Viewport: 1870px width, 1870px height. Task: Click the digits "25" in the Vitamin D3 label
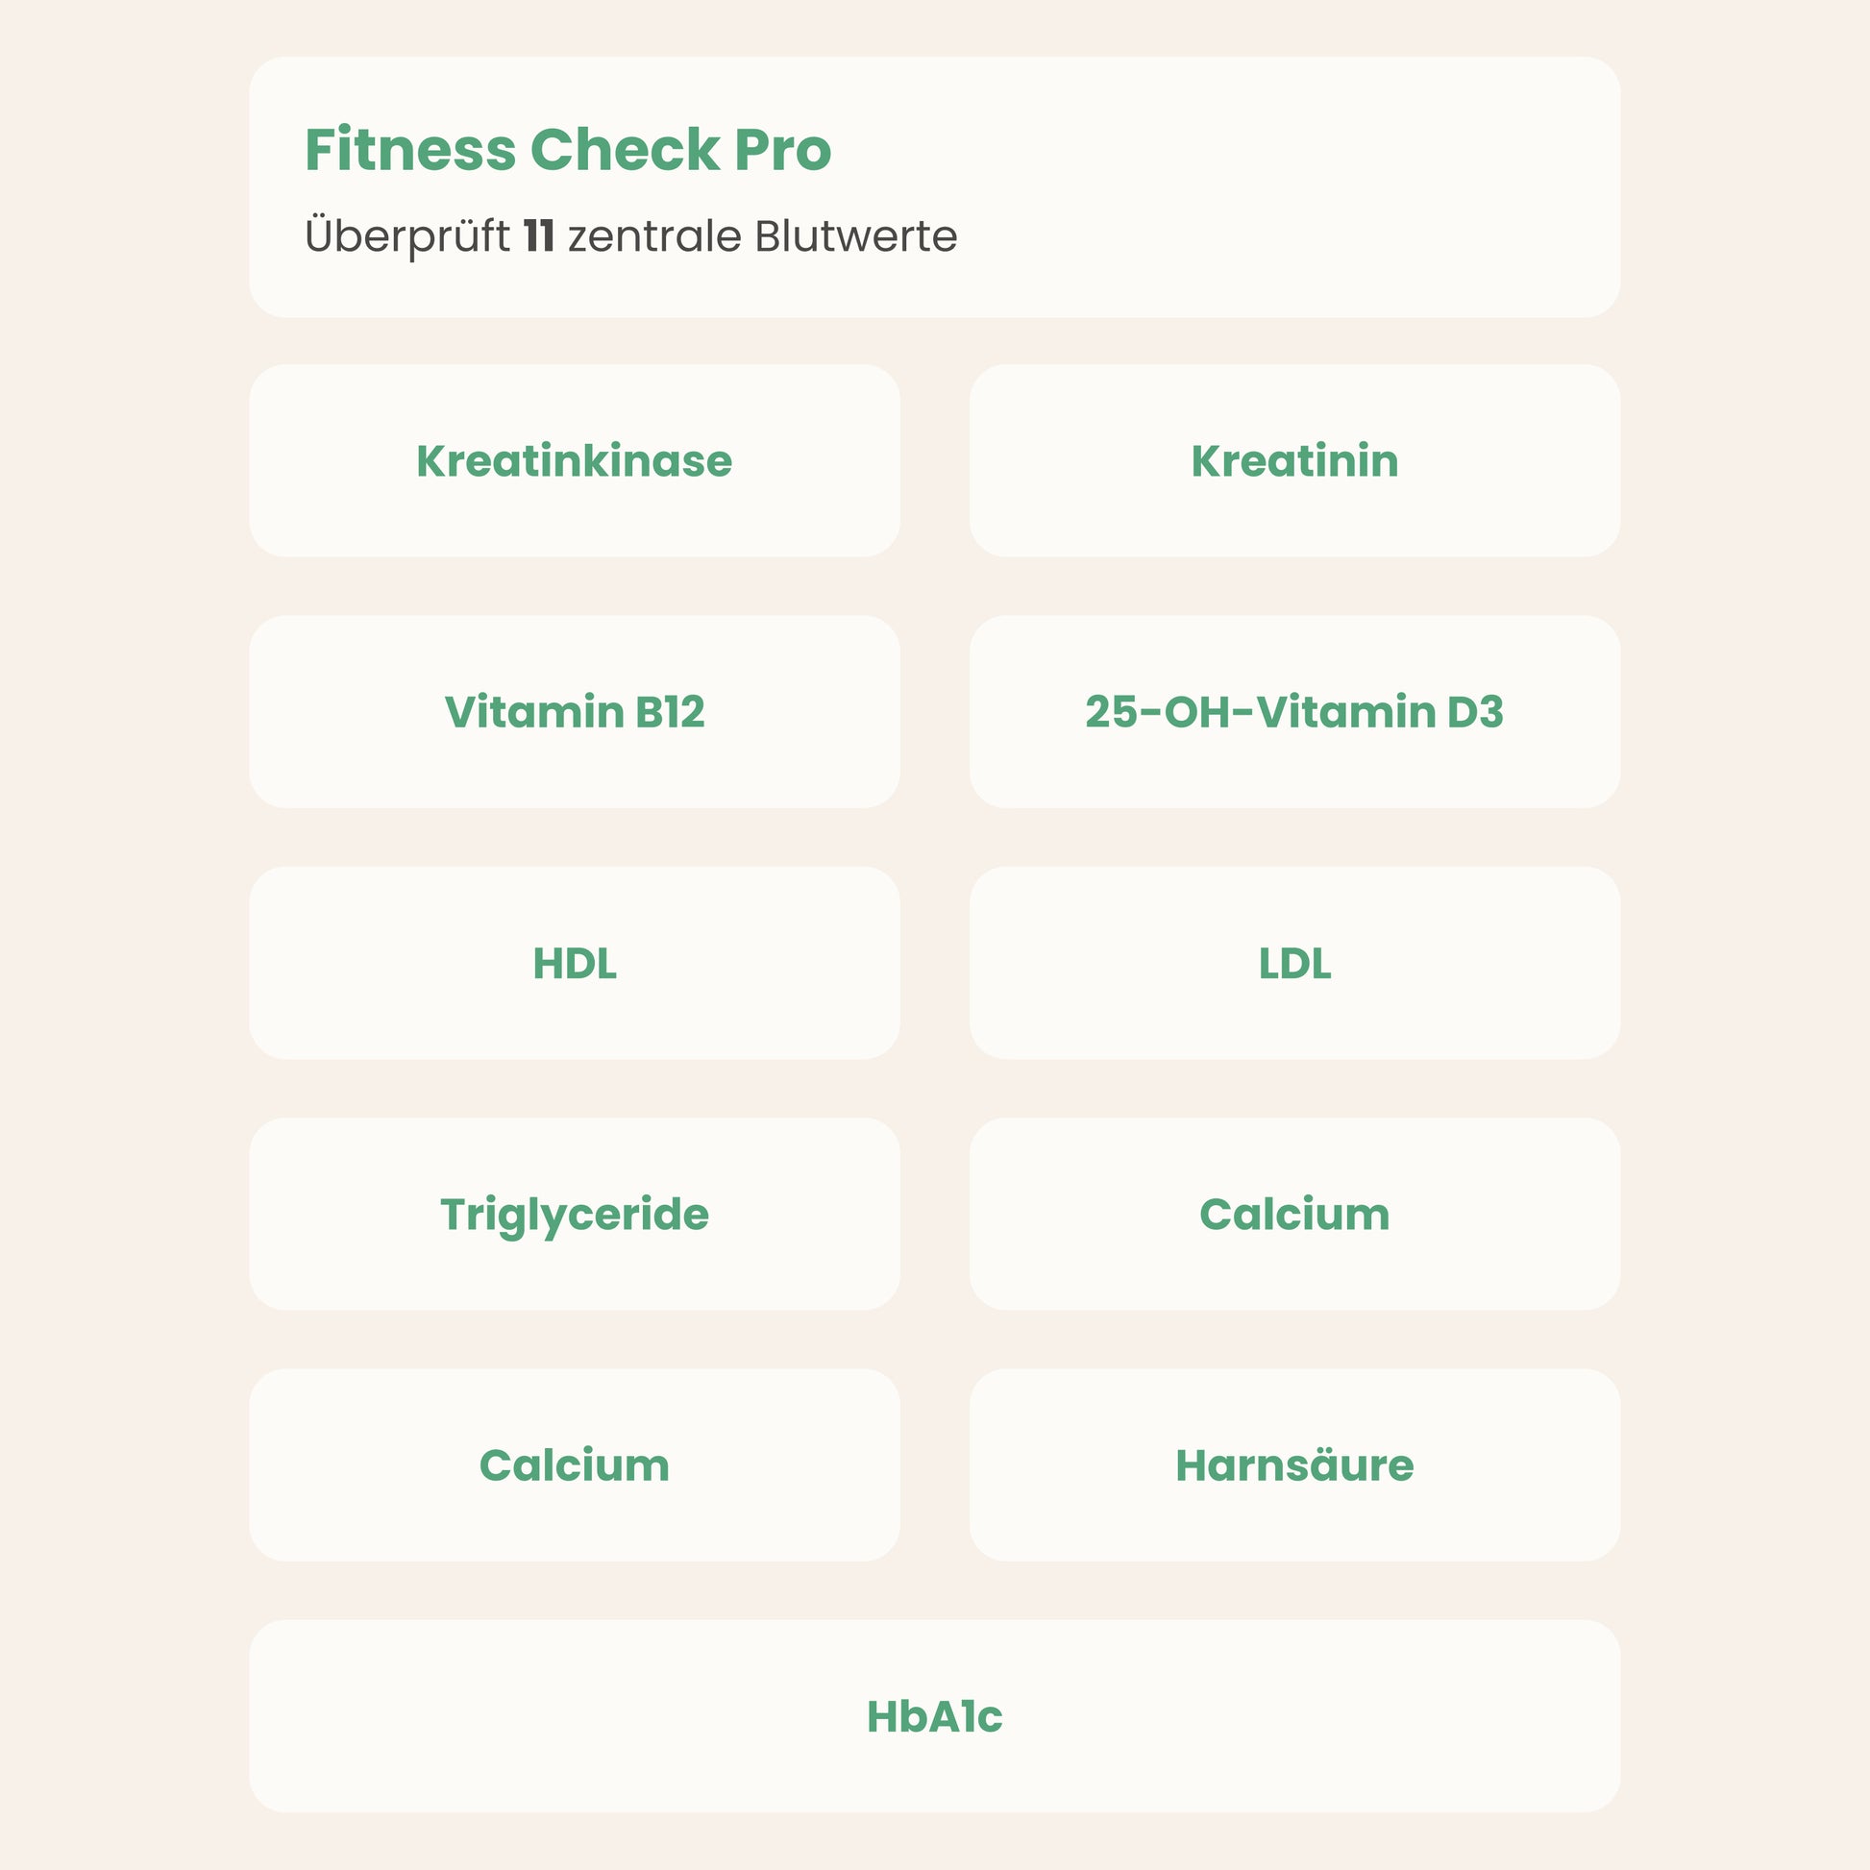(1109, 711)
